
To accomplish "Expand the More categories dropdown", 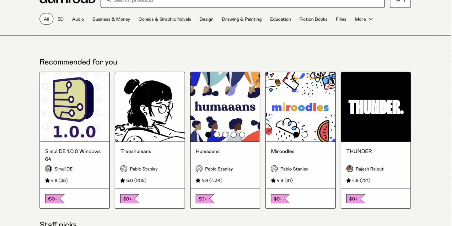I will point(364,19).
